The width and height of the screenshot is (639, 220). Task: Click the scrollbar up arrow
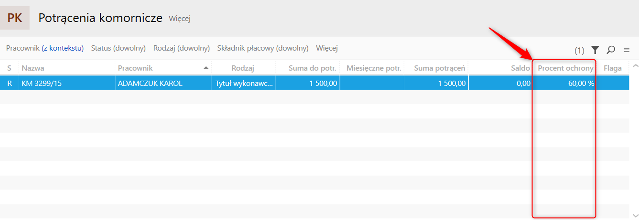click(635, 66)
